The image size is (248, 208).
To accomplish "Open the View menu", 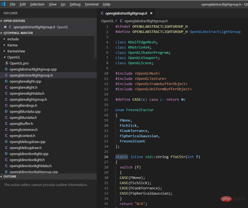I will point(53,4).
